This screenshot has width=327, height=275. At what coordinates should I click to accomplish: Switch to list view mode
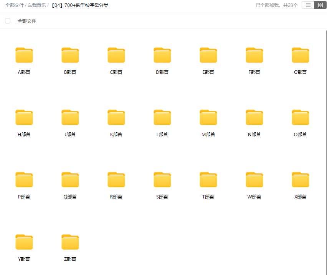[x=308, y=5]
